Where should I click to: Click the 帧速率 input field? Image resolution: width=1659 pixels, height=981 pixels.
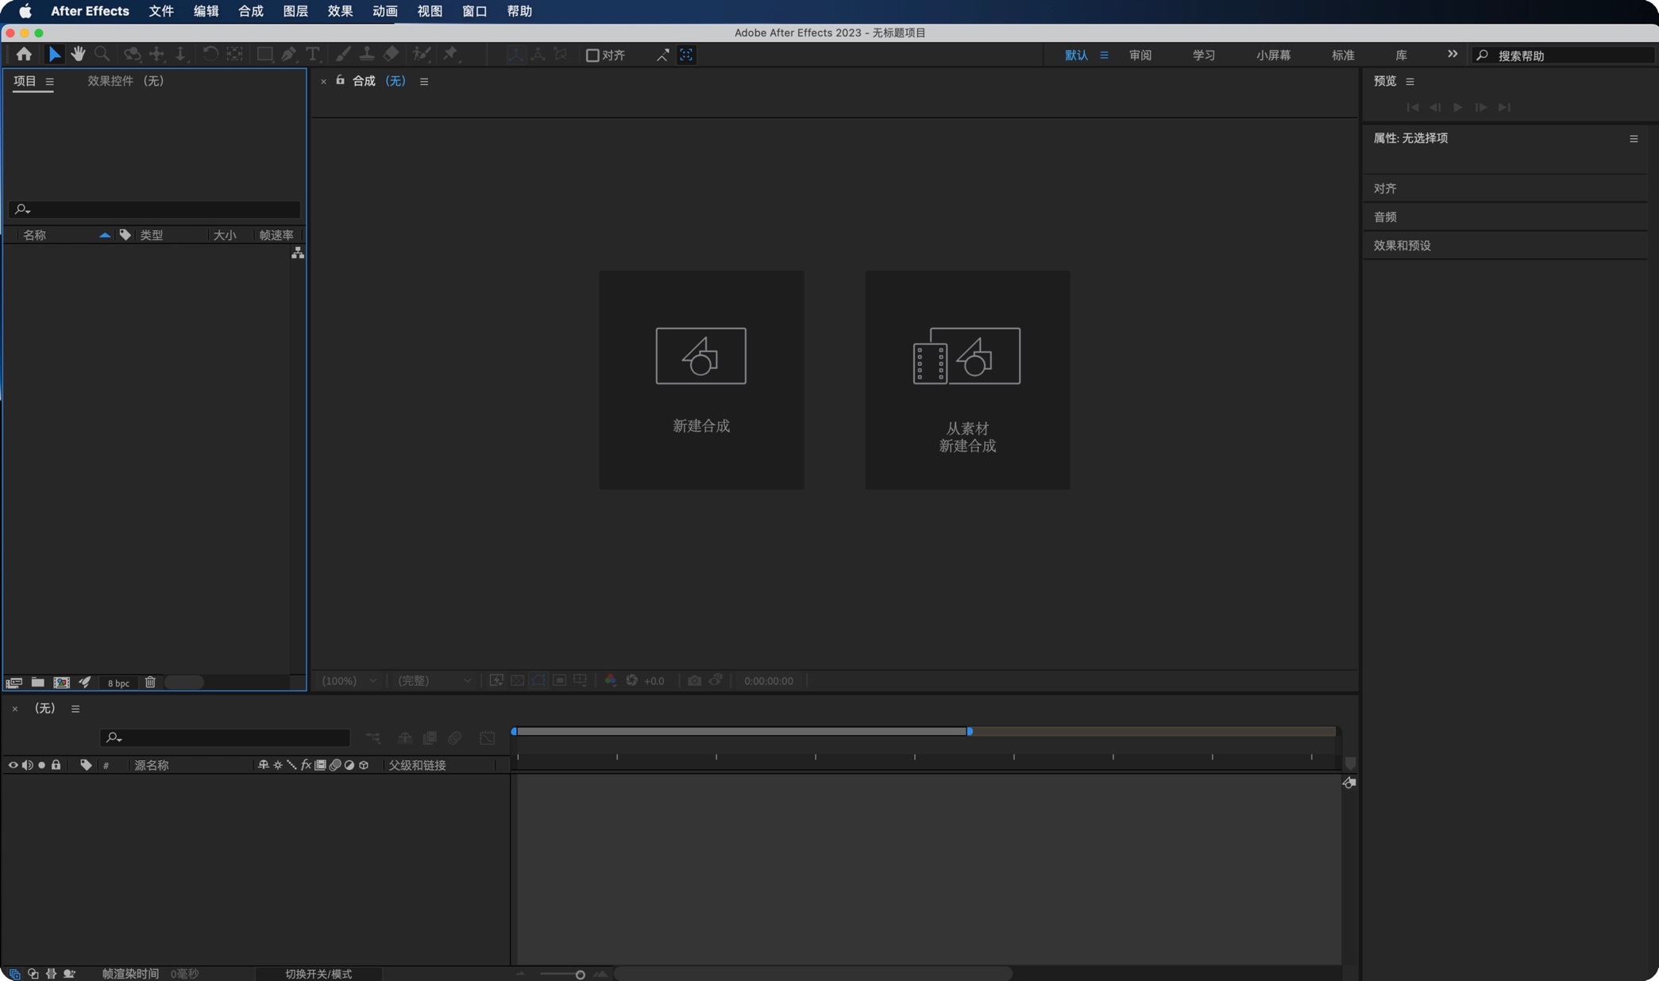[x=276, y=235]
